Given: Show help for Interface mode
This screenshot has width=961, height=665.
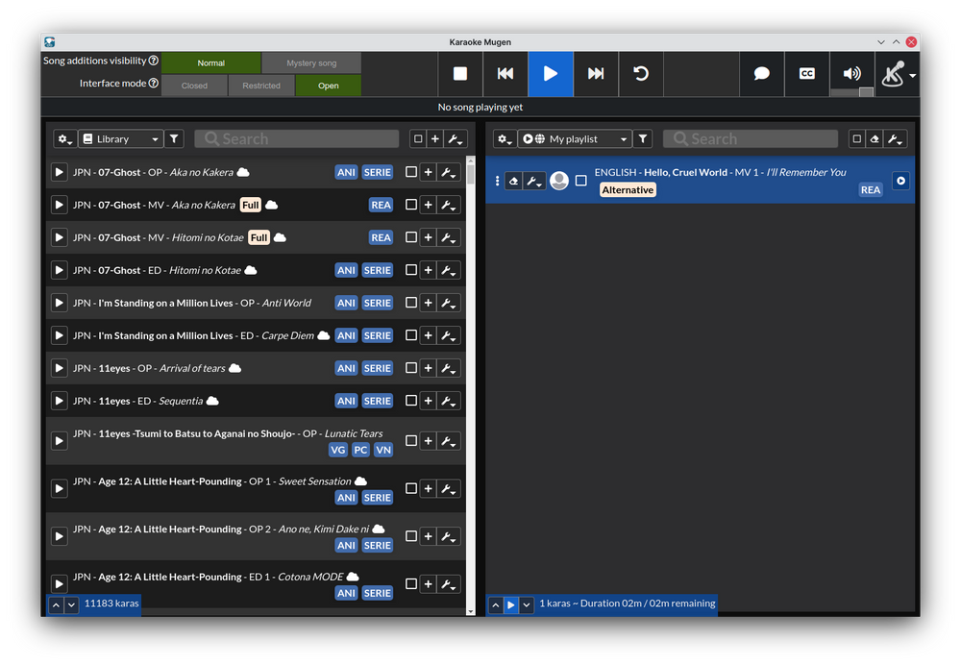Looking at the screenshot, I should pos(154,84).
